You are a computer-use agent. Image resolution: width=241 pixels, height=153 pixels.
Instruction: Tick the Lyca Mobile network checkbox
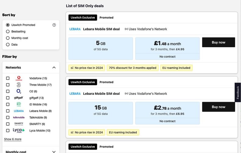tap(8, 130)
